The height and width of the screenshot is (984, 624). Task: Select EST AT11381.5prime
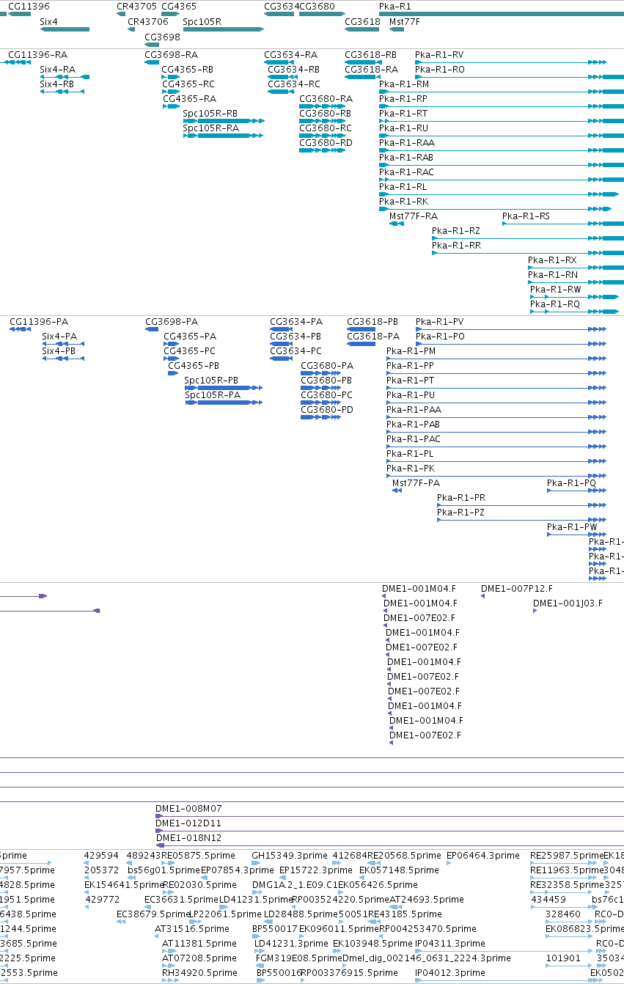199,944
